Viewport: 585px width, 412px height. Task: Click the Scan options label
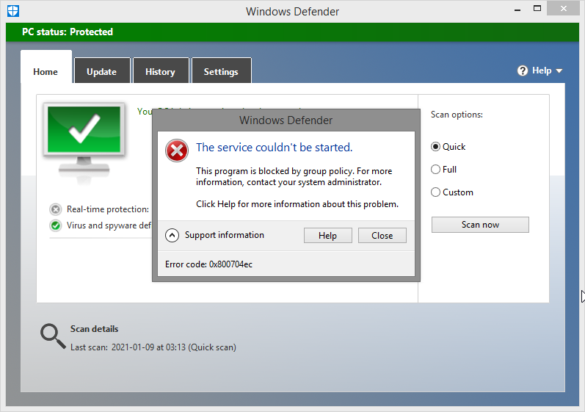coord(457,115)
